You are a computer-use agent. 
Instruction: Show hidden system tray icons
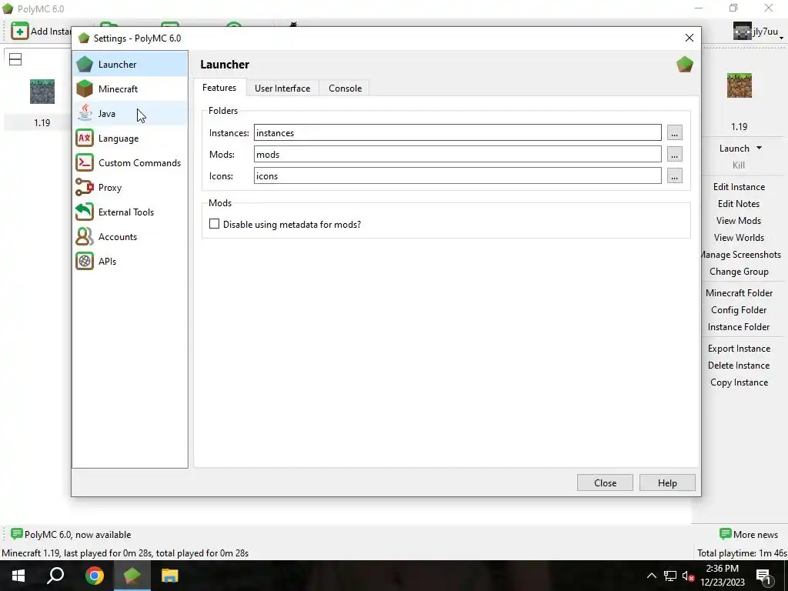[651, 576]
